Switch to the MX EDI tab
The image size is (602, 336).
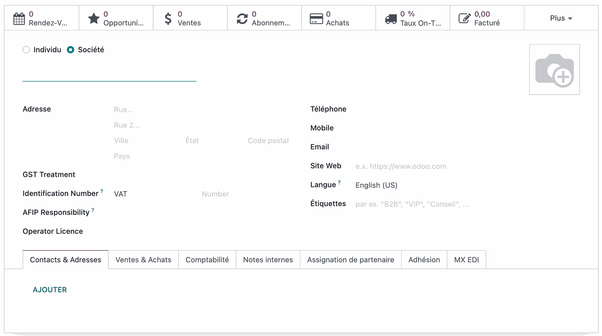point(466,259)
